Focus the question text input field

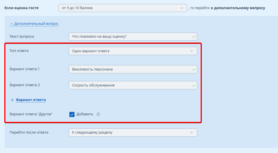tap(130, 37)
